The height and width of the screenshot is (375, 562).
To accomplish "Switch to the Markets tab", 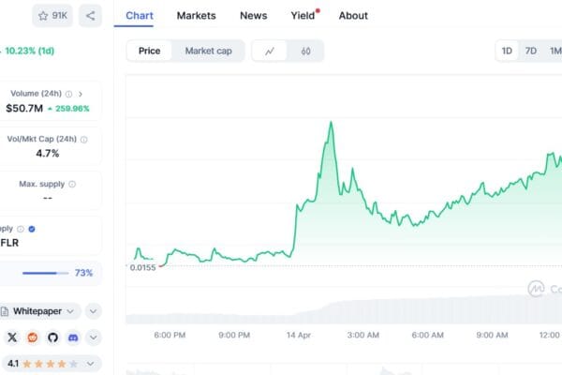I will [x=197, y=16].
